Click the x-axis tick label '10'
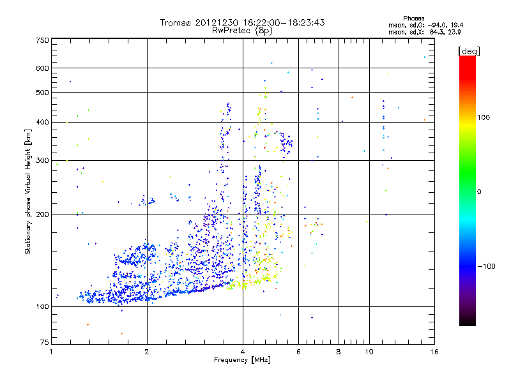 [x=369, y=352]
